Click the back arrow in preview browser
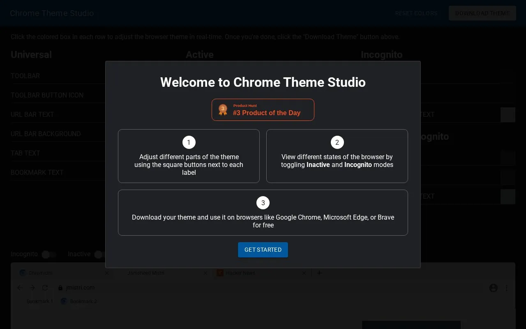 pos(20,288)
